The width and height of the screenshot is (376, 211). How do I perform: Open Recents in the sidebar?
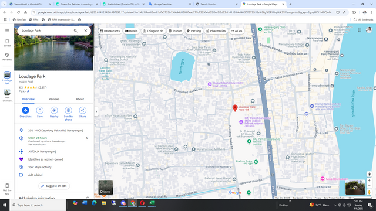7,57
